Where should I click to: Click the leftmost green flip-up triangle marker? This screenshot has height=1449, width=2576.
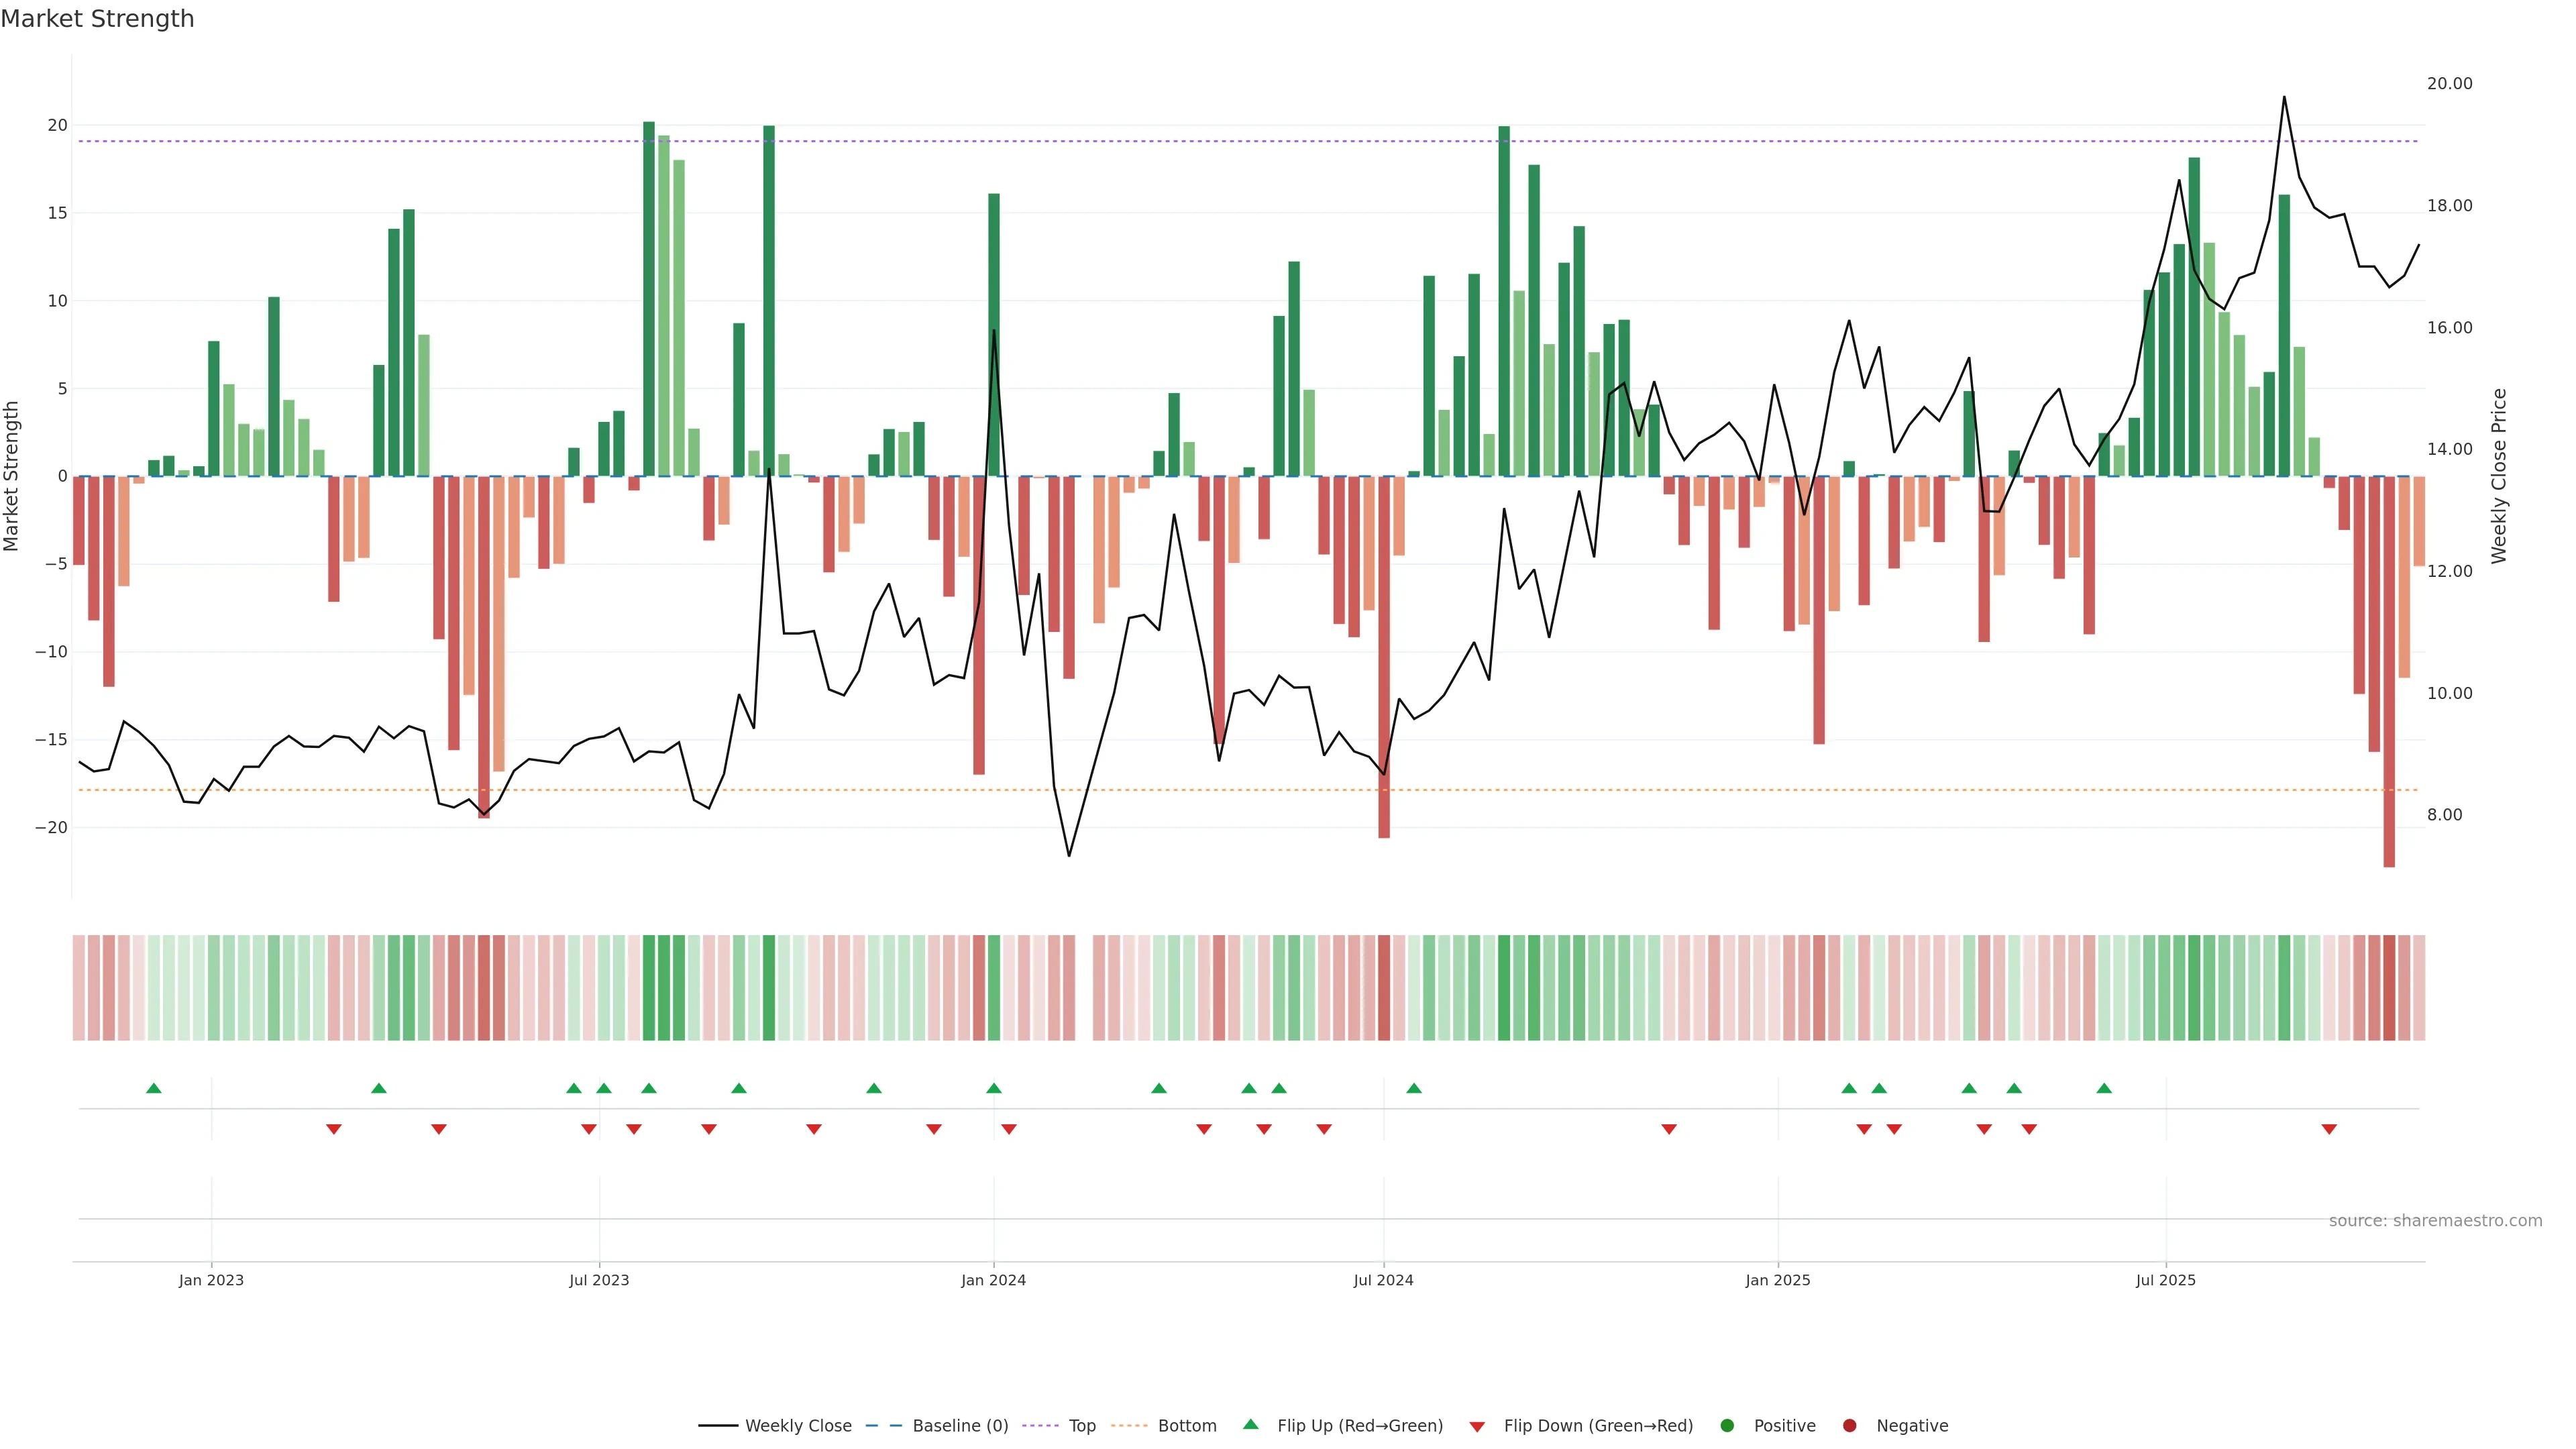154,1088
